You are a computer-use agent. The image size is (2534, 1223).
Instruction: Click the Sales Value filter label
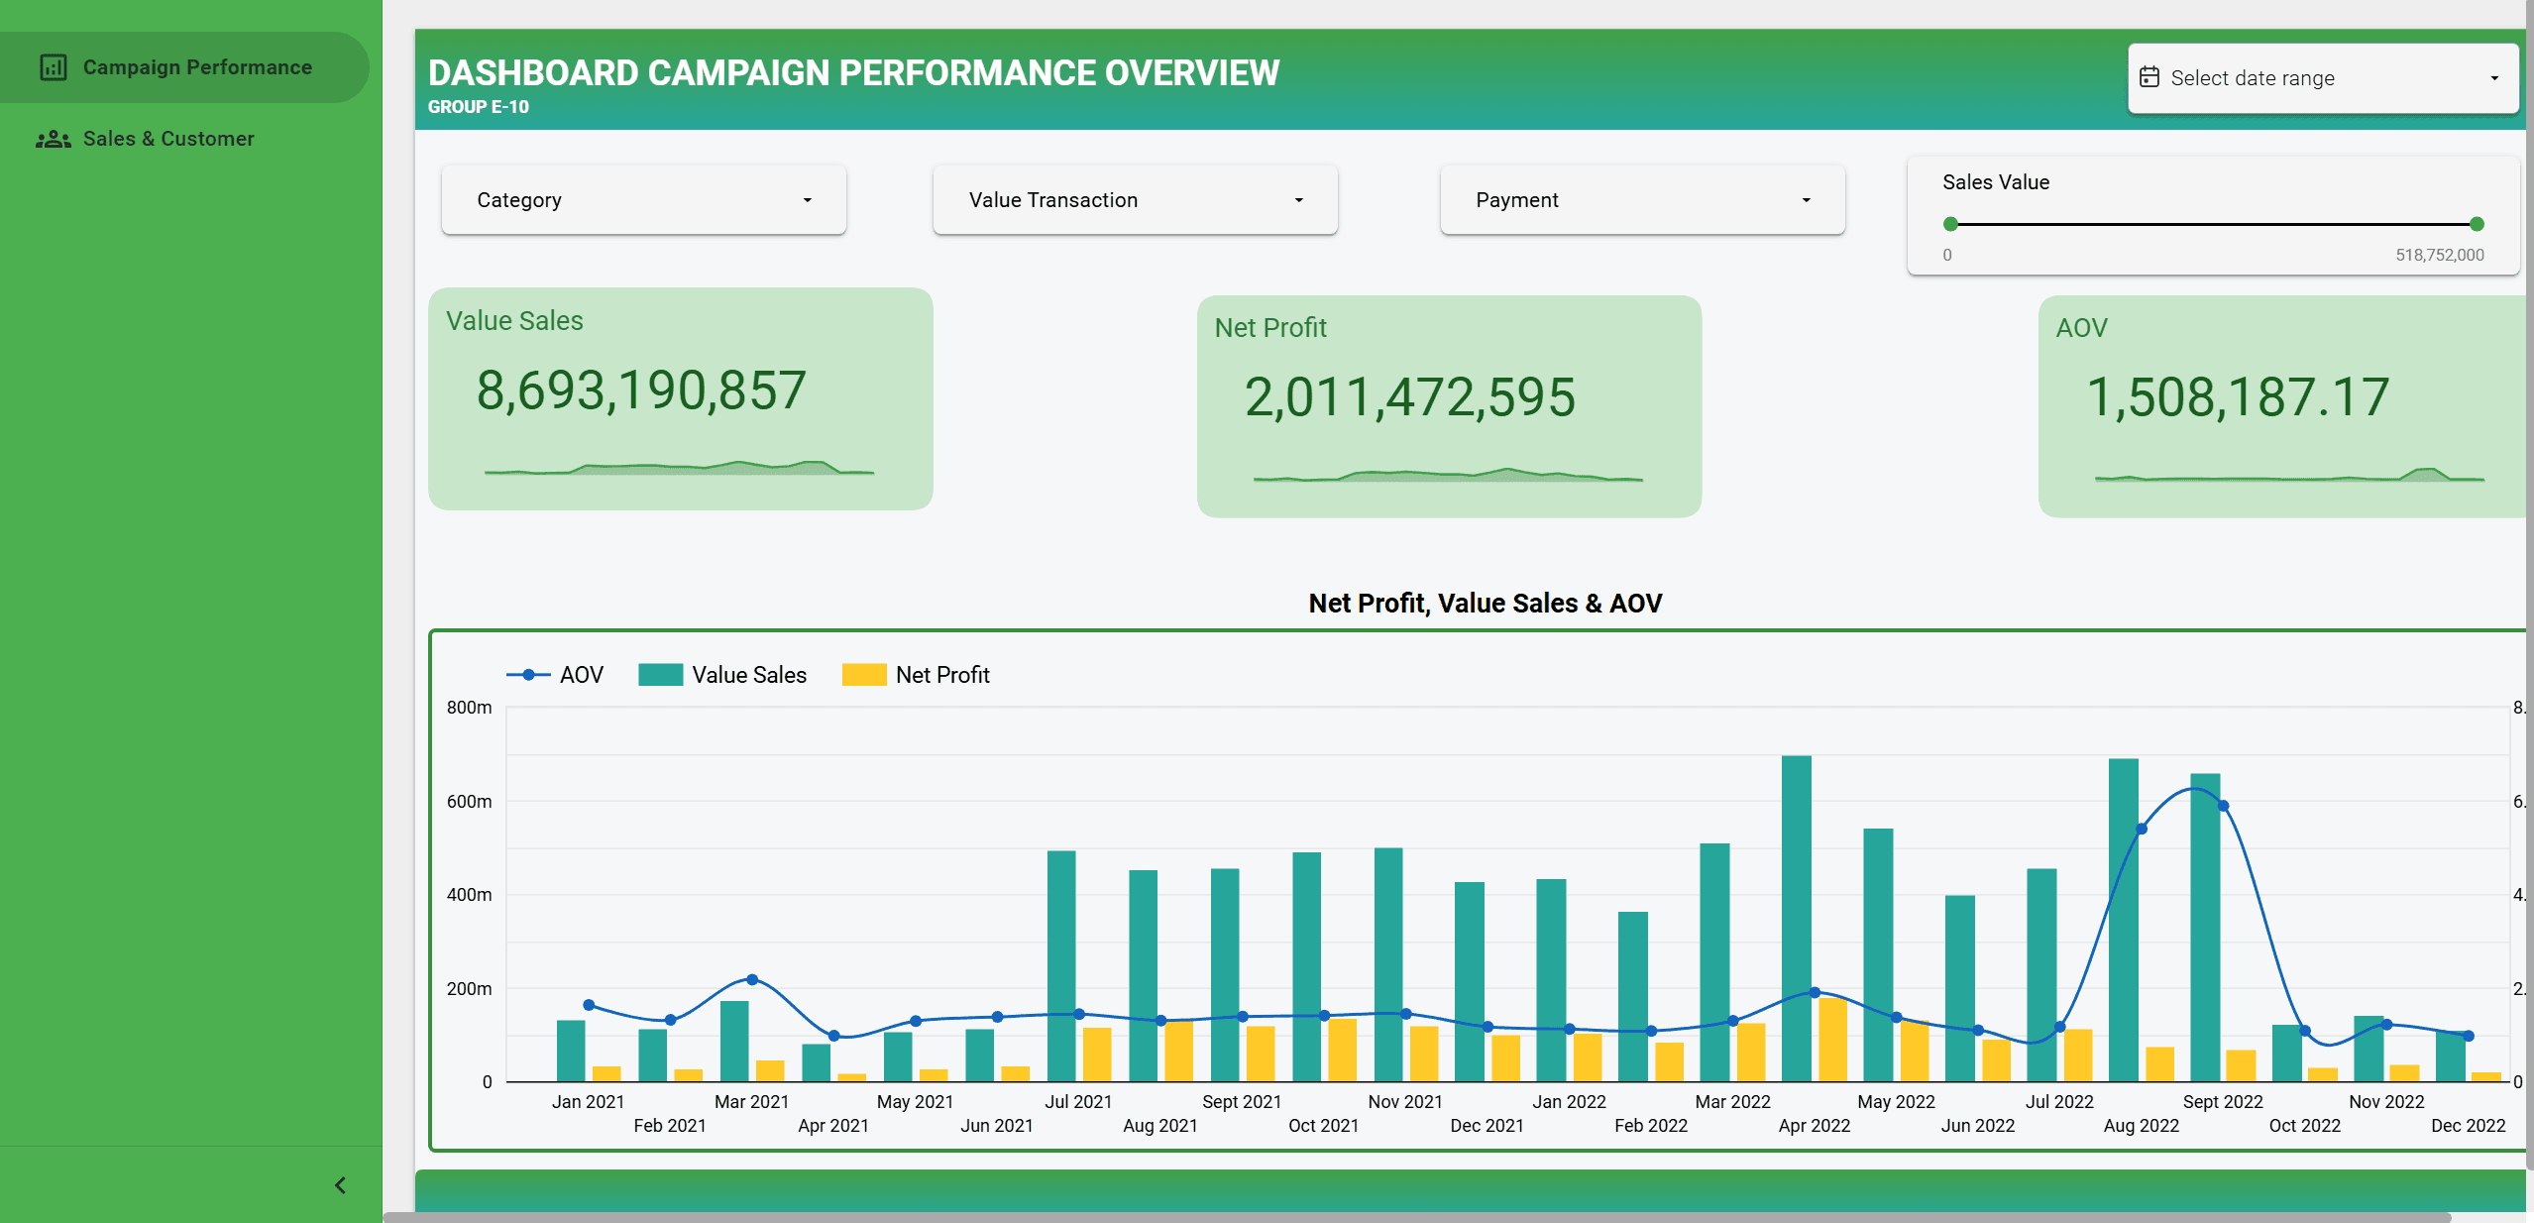pyautogui.click(x=1995, y=182)
